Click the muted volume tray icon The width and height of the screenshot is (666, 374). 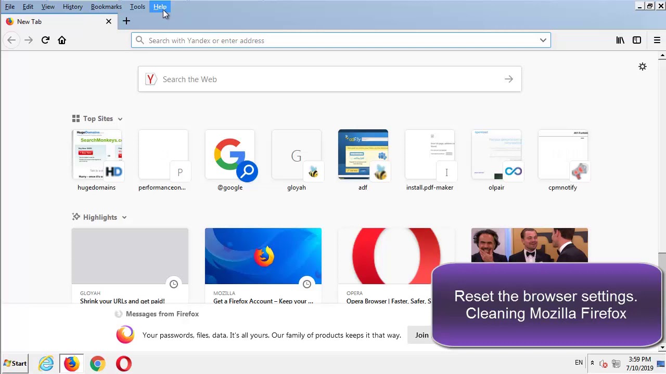pos(603,364)
